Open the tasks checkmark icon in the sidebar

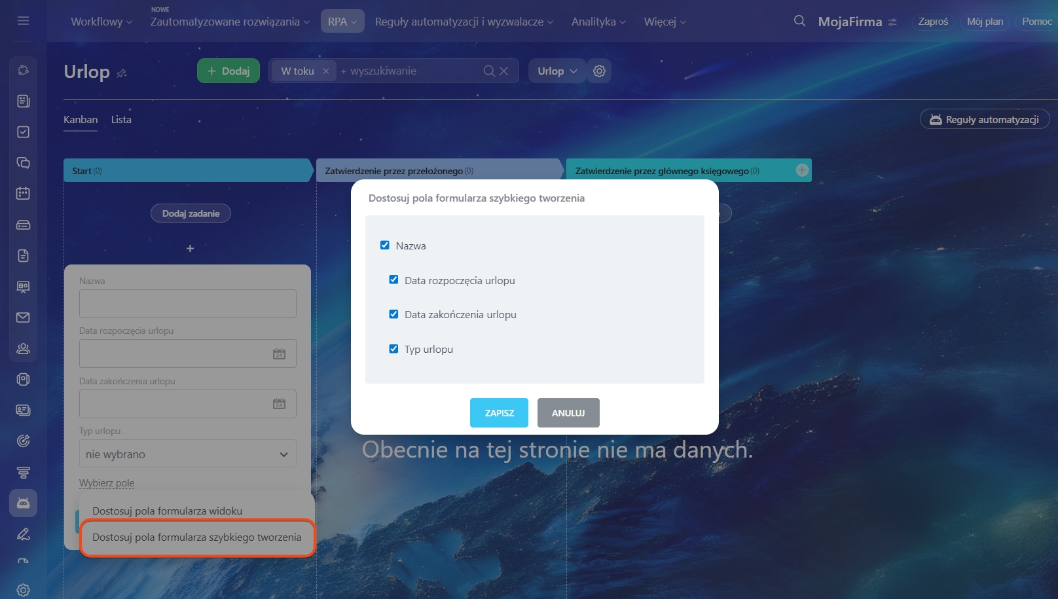(x=23, y=132)
